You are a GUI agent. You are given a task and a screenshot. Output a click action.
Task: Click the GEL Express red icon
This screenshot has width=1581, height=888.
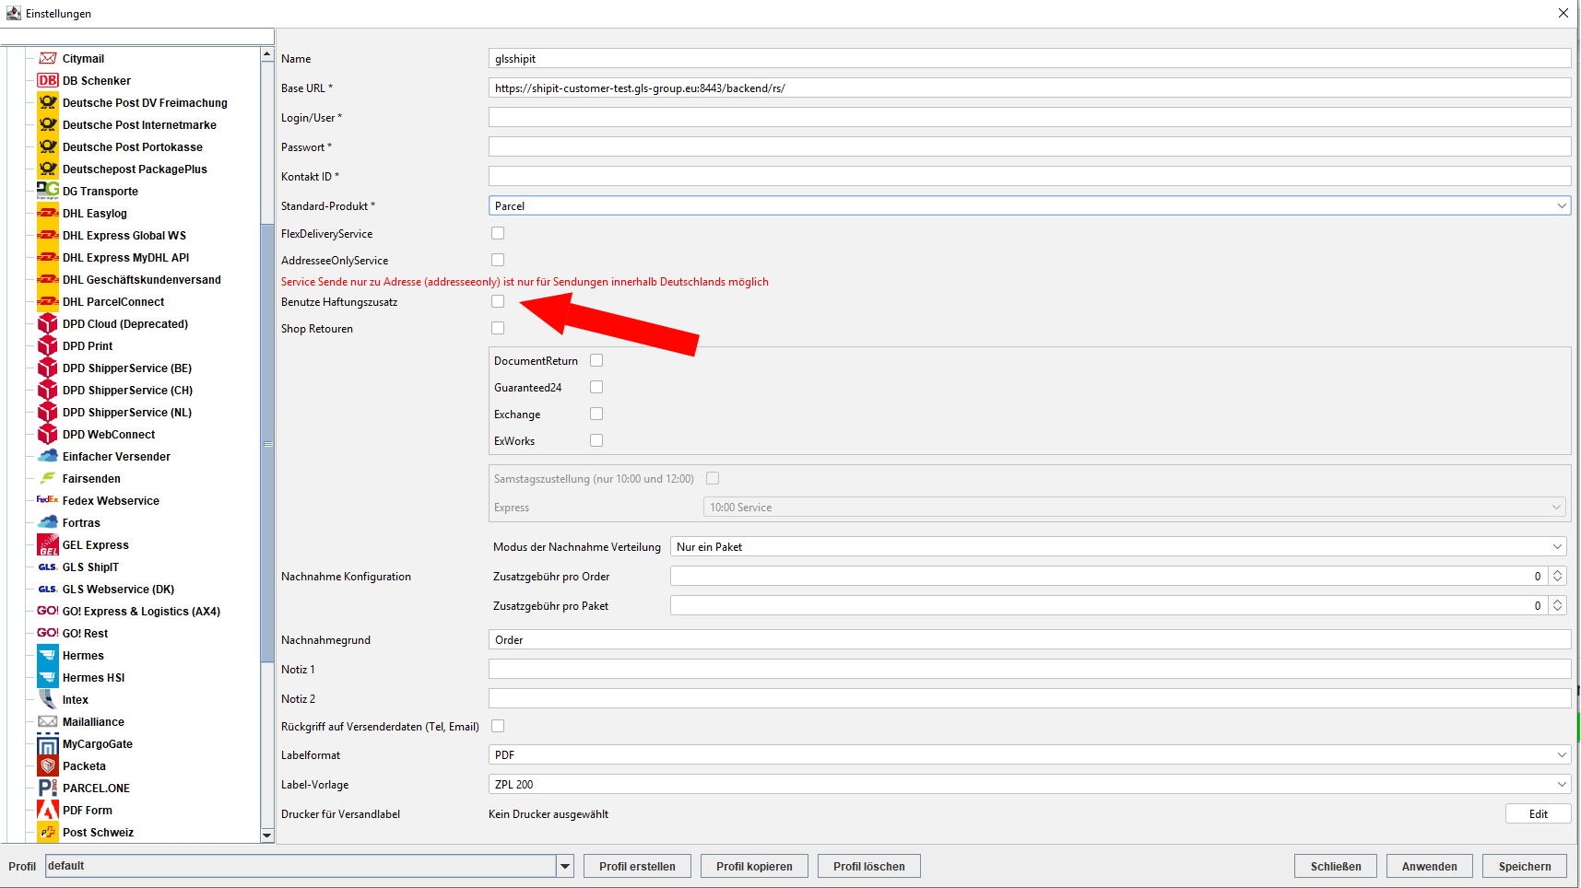click(x=48, y=544)
